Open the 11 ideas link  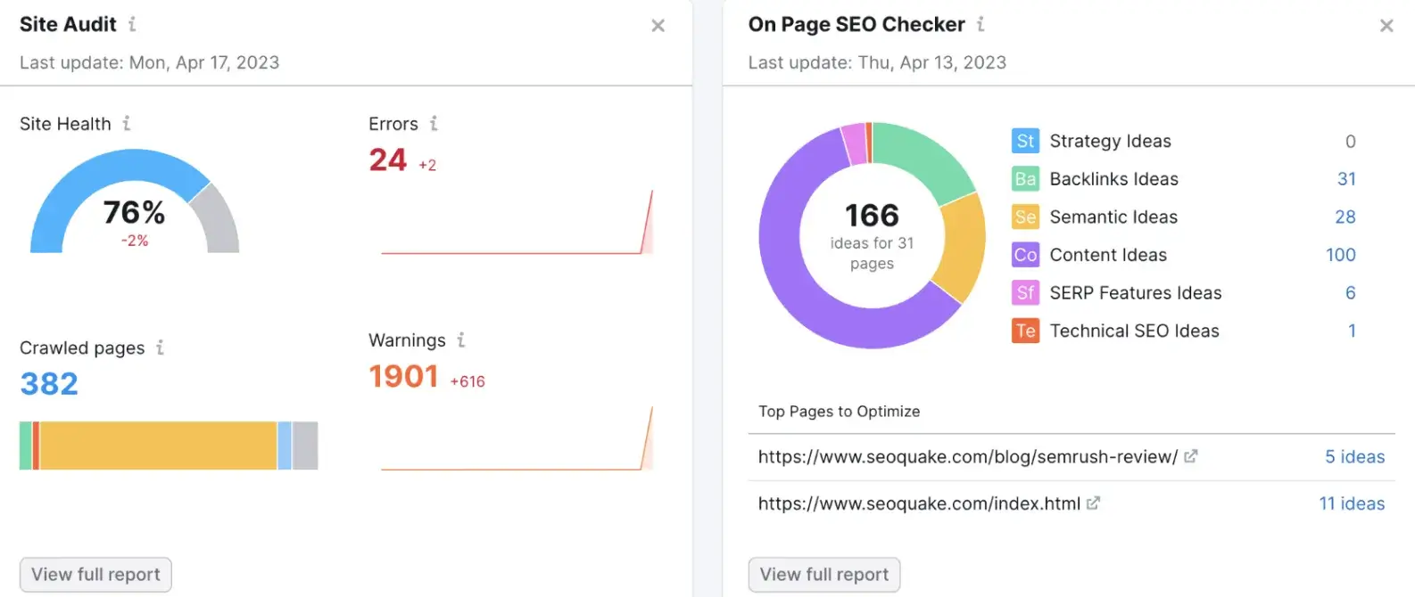tap(1352, 503)
